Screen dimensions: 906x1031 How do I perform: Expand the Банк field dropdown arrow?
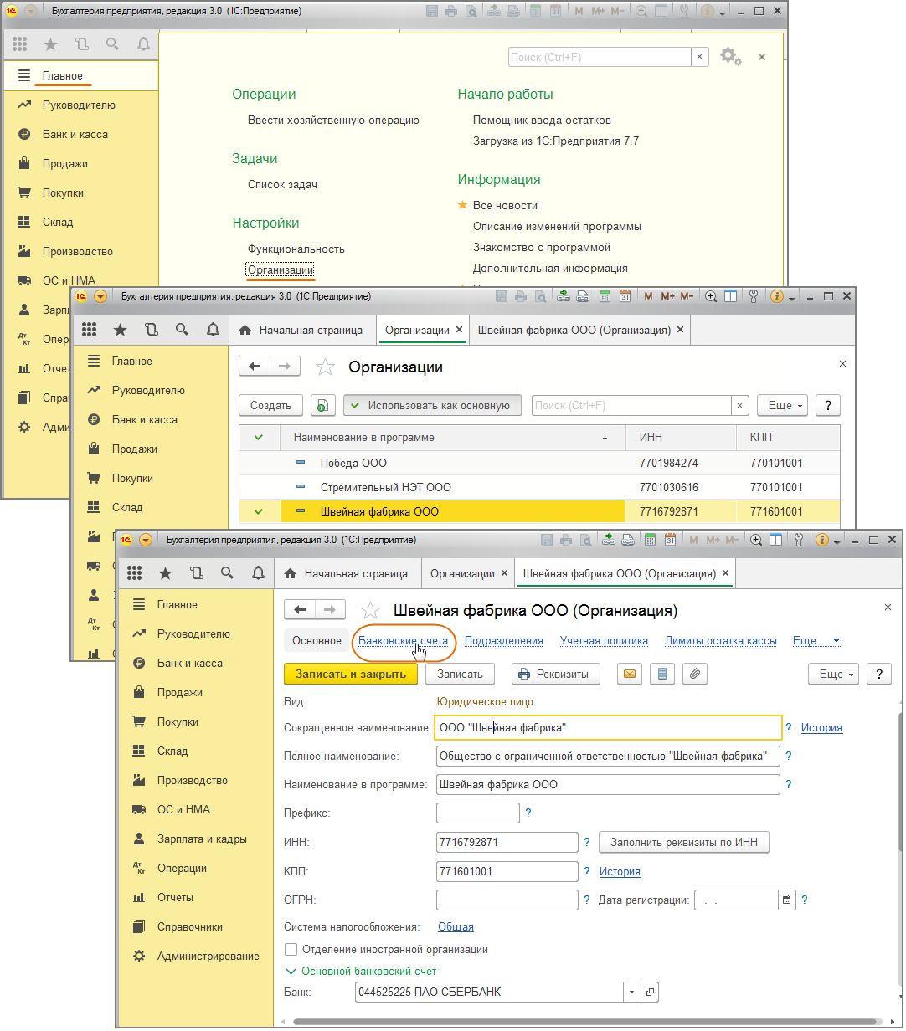pyautogui.click(x=632, y=993)
